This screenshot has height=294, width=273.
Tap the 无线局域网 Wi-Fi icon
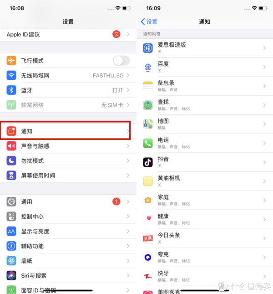pos(11,75)
